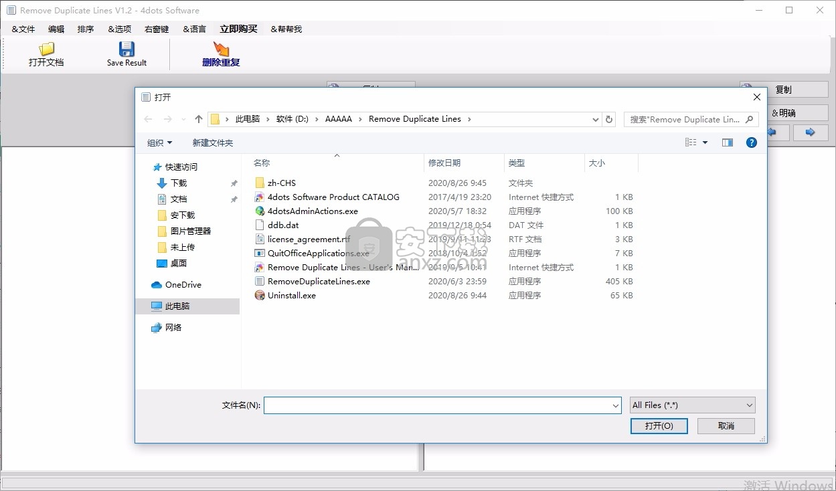The height and width of the screenshot is (491, 836).
Task: Close the 打开 dialog
Action: click(x=757, y=97)
